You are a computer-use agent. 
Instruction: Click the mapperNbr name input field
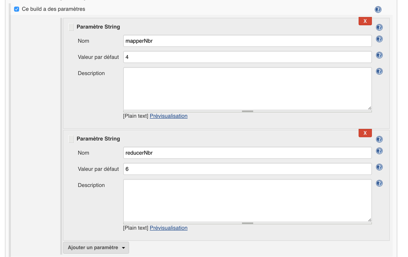click(x=247, y=41)
